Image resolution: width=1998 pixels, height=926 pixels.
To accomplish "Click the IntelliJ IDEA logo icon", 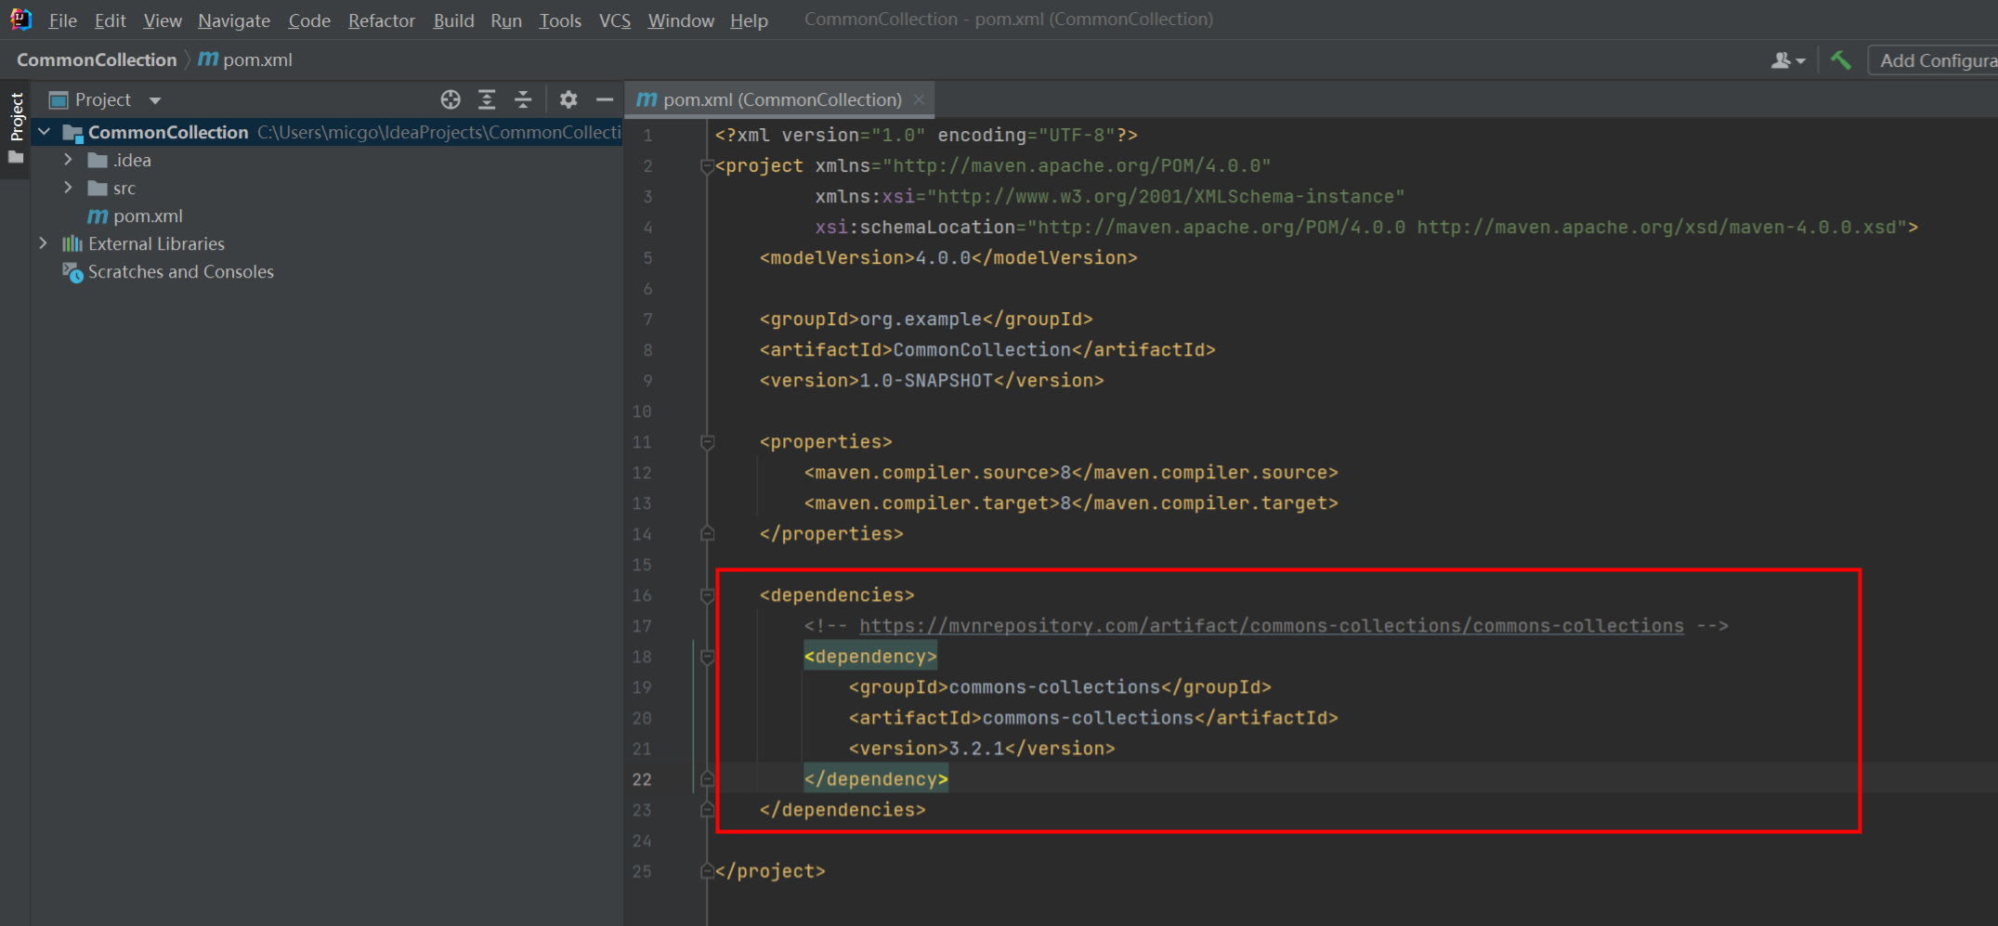I will 20,19.
